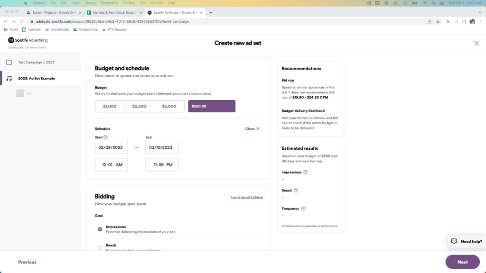Open Chrome side panel icon
Screen dimensions: 486x273
pyautogui.click(x=464, y=21)
